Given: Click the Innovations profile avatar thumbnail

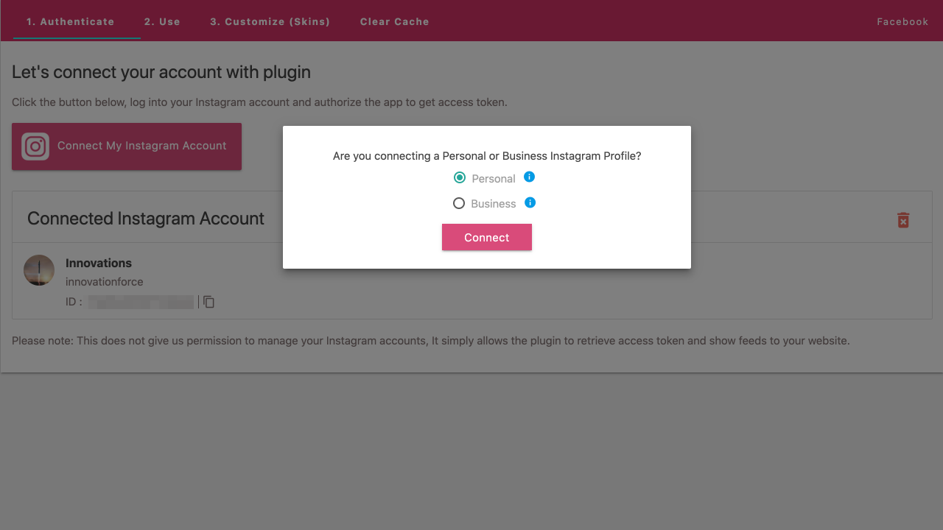Looking at the screenshot, I should coord(39,270).
